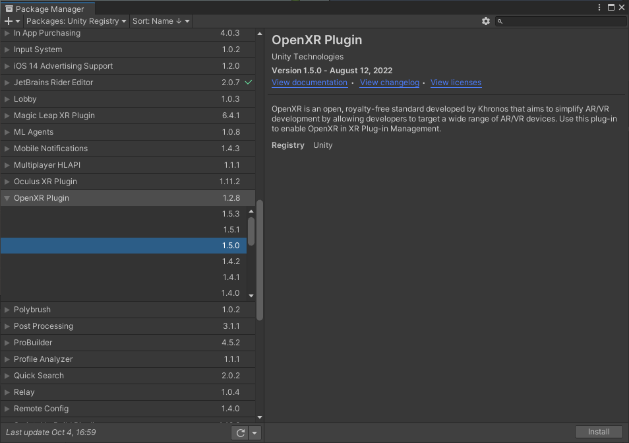Click the main package list scrollbar thumb

point(260,260)
